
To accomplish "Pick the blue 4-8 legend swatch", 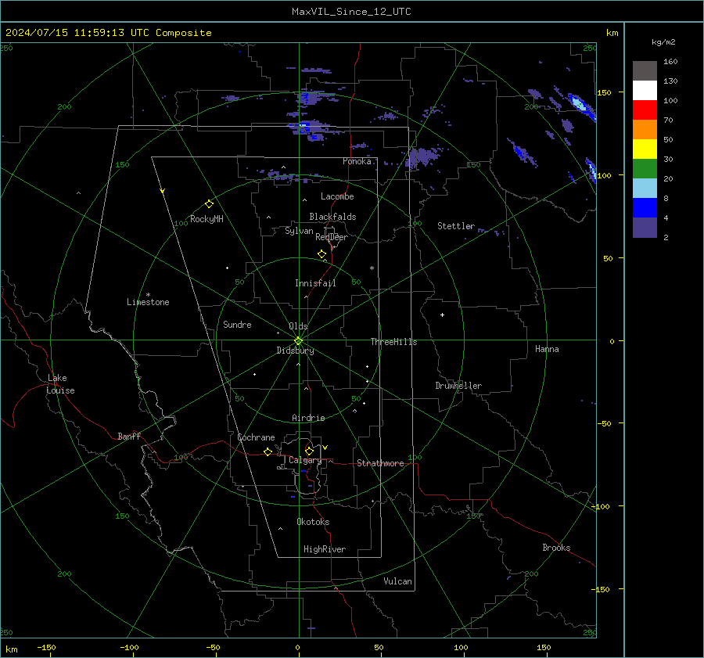I will tap(645, 208).
